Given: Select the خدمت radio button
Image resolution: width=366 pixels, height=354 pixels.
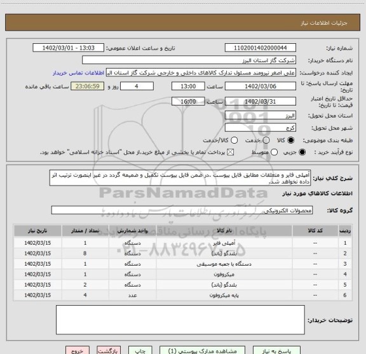Looking at the screenshot, I should tap(266, 140).
